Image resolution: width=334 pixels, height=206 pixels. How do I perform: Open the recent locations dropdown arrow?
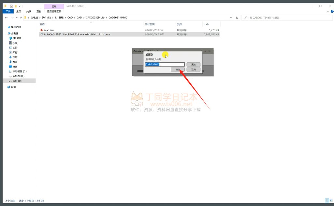17,18
